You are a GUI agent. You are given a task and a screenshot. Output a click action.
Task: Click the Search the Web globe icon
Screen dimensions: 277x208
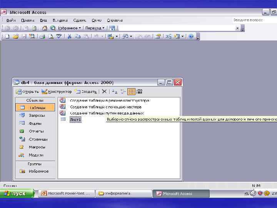53,28
